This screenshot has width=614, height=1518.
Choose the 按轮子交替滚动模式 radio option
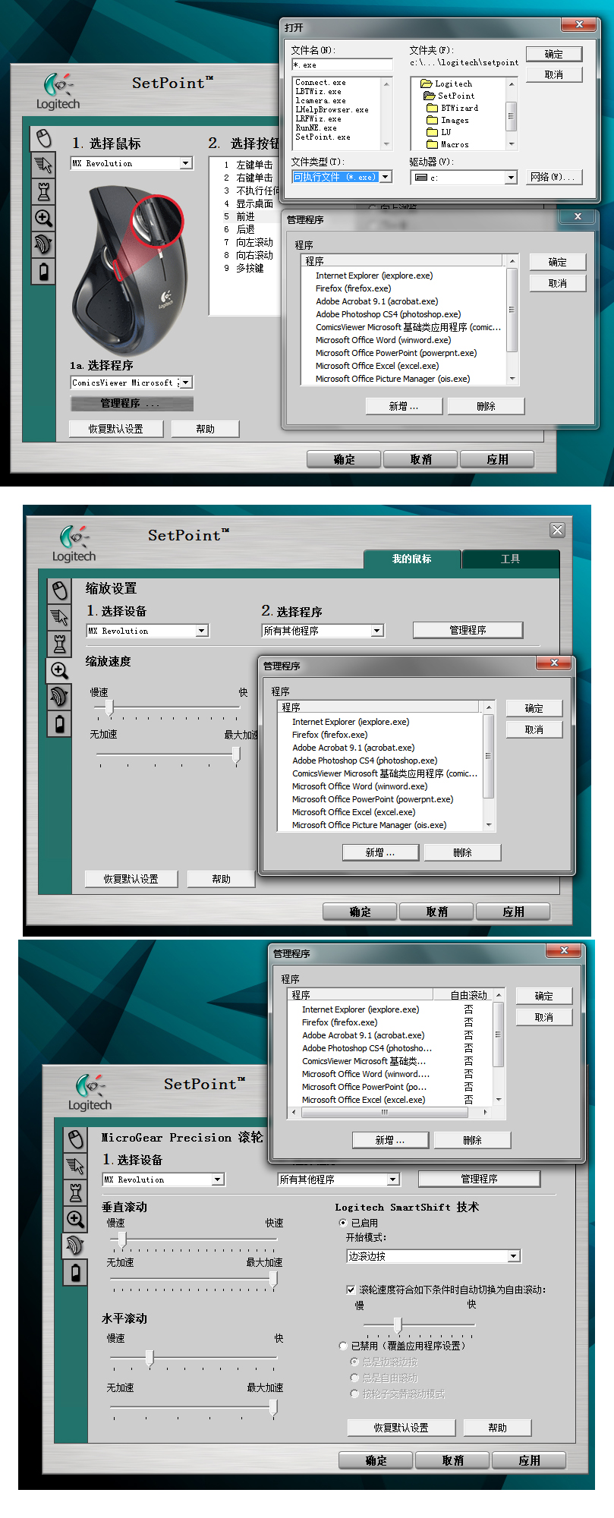pyautogui.click(x=354, y=1394)
